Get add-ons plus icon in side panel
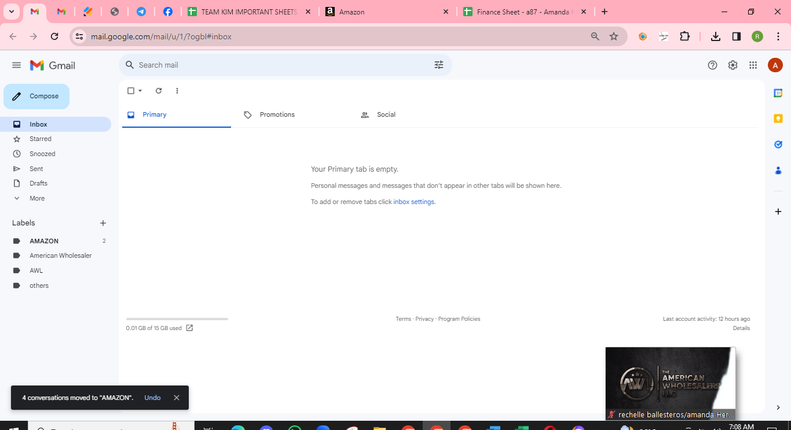Viewport: 791px width, 430px height. (778, 212)
